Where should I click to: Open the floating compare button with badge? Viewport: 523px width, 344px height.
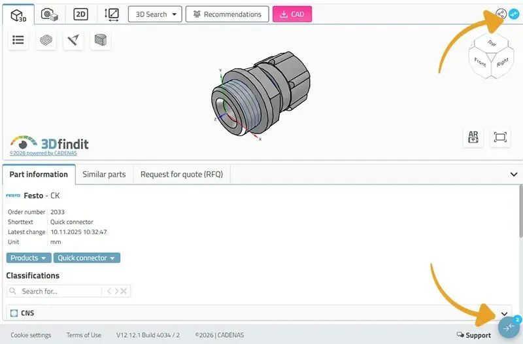click(x=509, y=328)
